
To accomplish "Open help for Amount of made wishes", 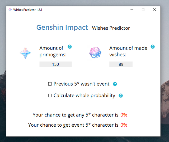I will (153, 47).
